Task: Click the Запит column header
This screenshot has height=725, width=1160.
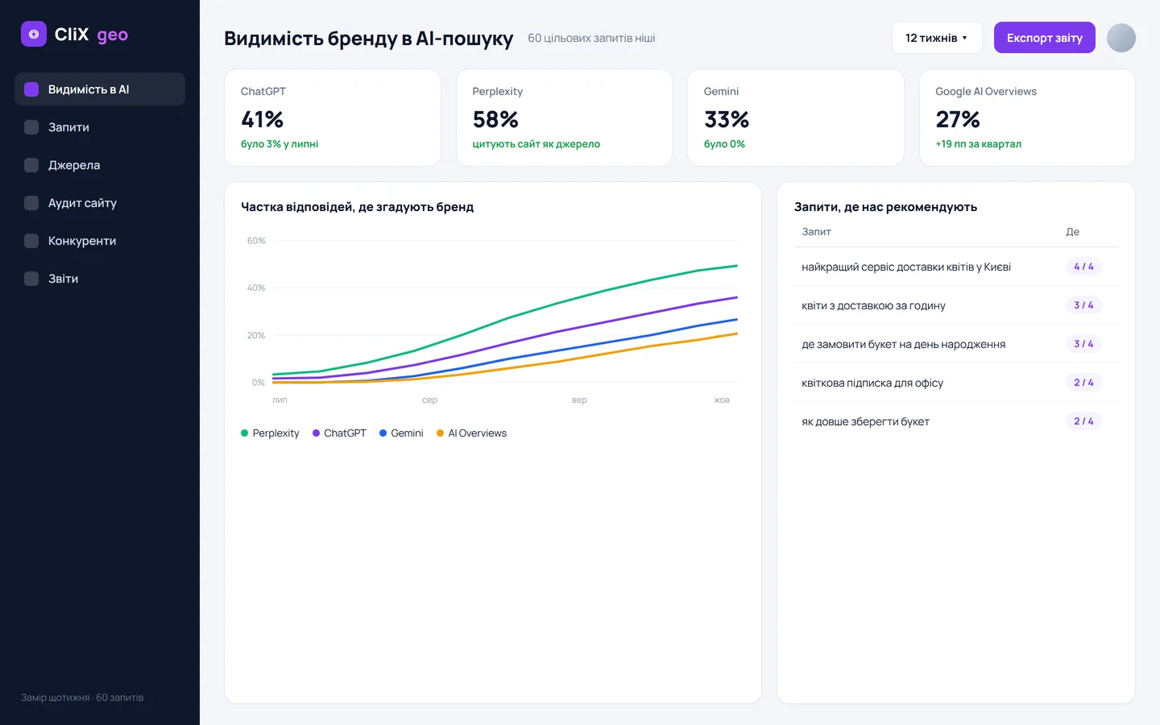Action: (816, 232)
